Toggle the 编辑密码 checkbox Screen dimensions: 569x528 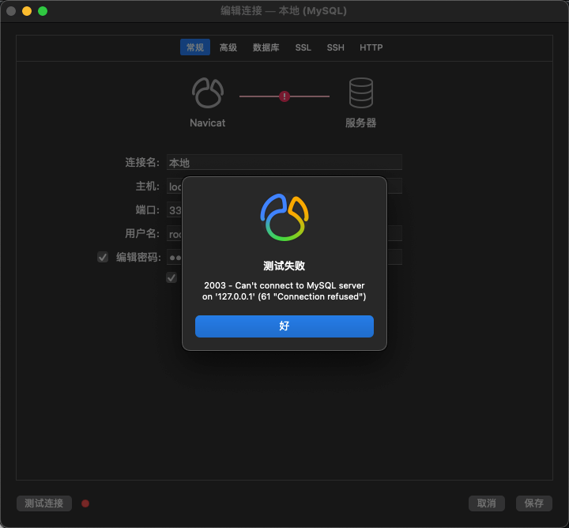point(103,258)
